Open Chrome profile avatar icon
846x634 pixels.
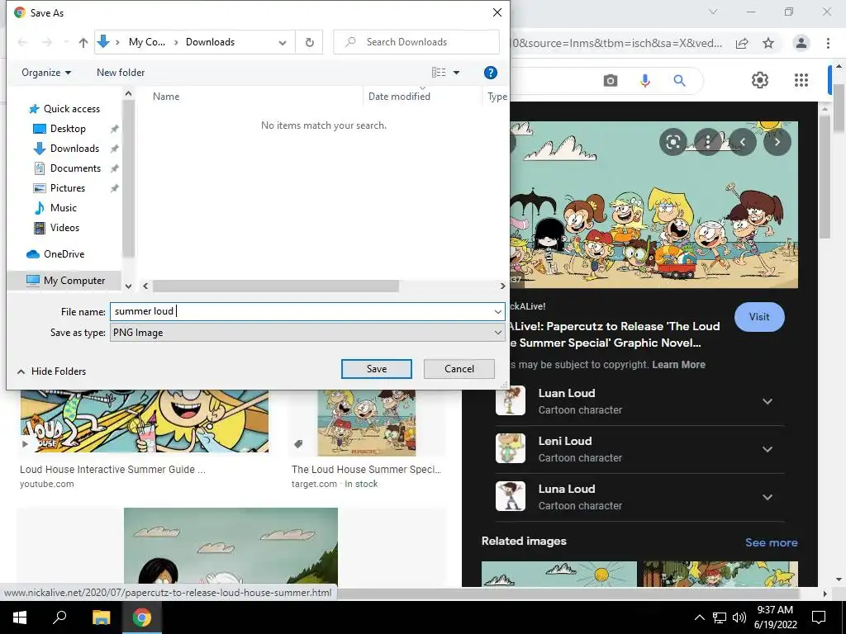(x=801, y=43)
